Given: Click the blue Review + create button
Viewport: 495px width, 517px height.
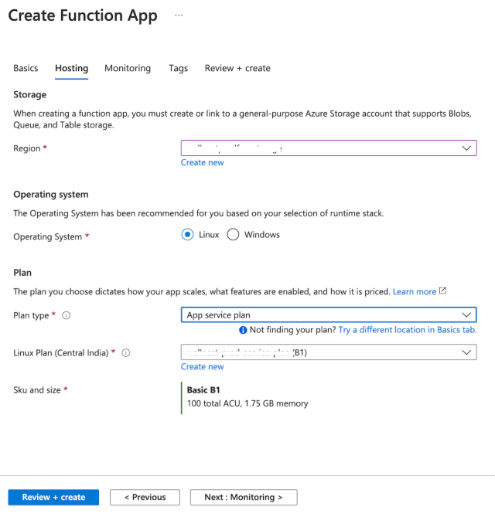Looking at the screenshot, I should pyautogui.click(x=53, y=497).
